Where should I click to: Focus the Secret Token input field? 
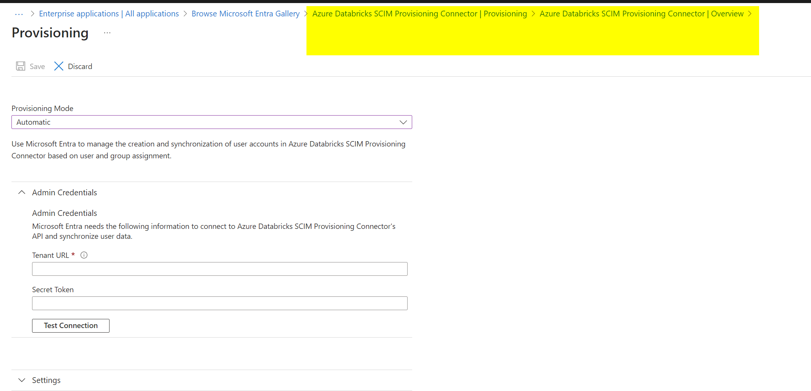tap(220, 303)
